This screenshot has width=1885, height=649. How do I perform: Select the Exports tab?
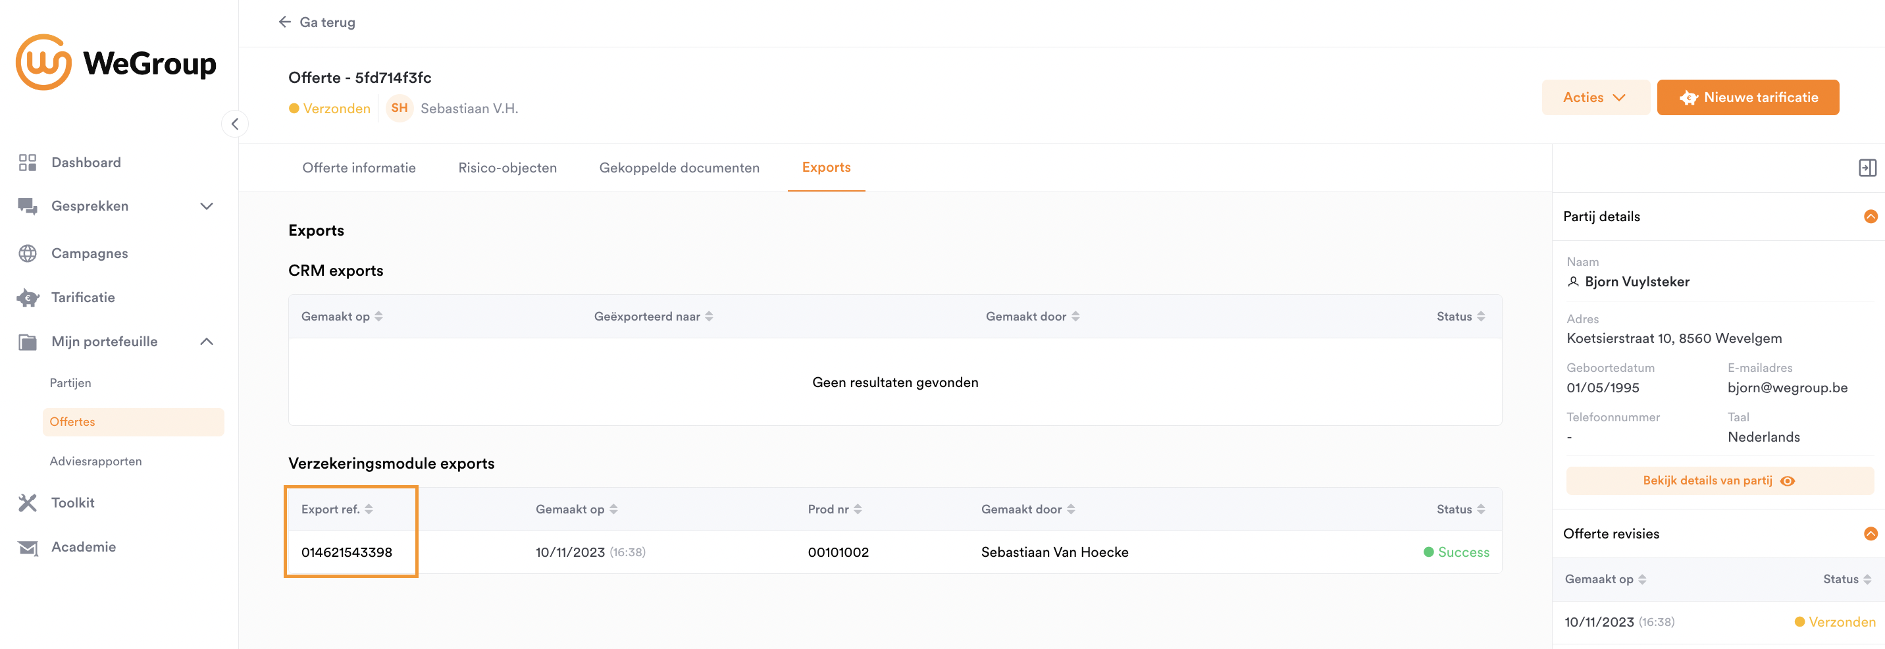pyautogui.click(x=825, y=168)
